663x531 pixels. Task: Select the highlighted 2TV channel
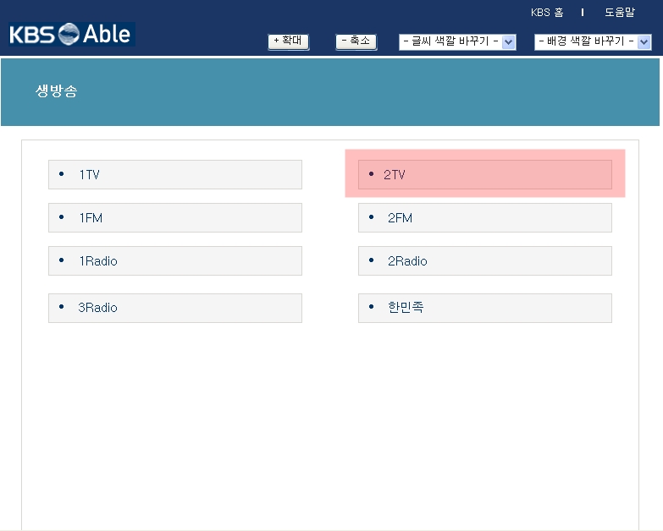click(x=395, y=174)
